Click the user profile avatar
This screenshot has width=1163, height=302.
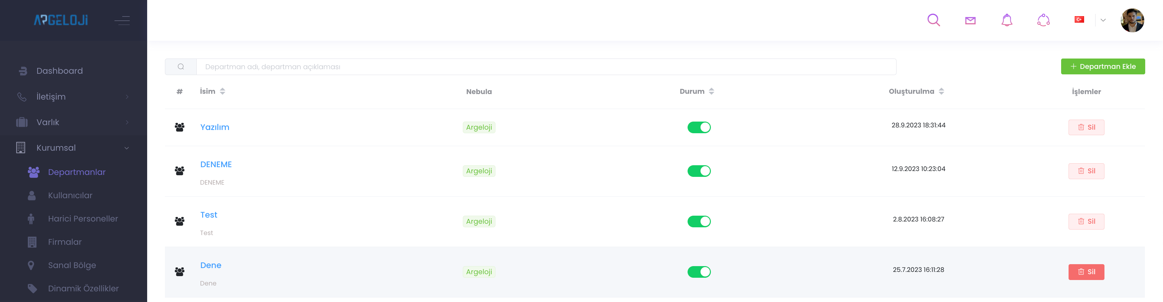(x=1132, y=20)
